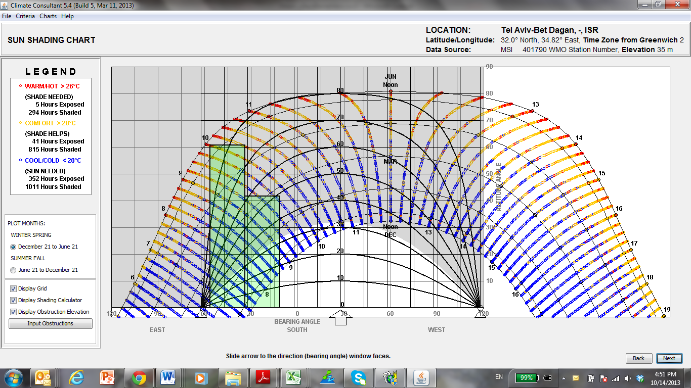This screenshot has height=388, width=691.
Task: Select December 21 to June 21 radio
Action: click(13, 247)
